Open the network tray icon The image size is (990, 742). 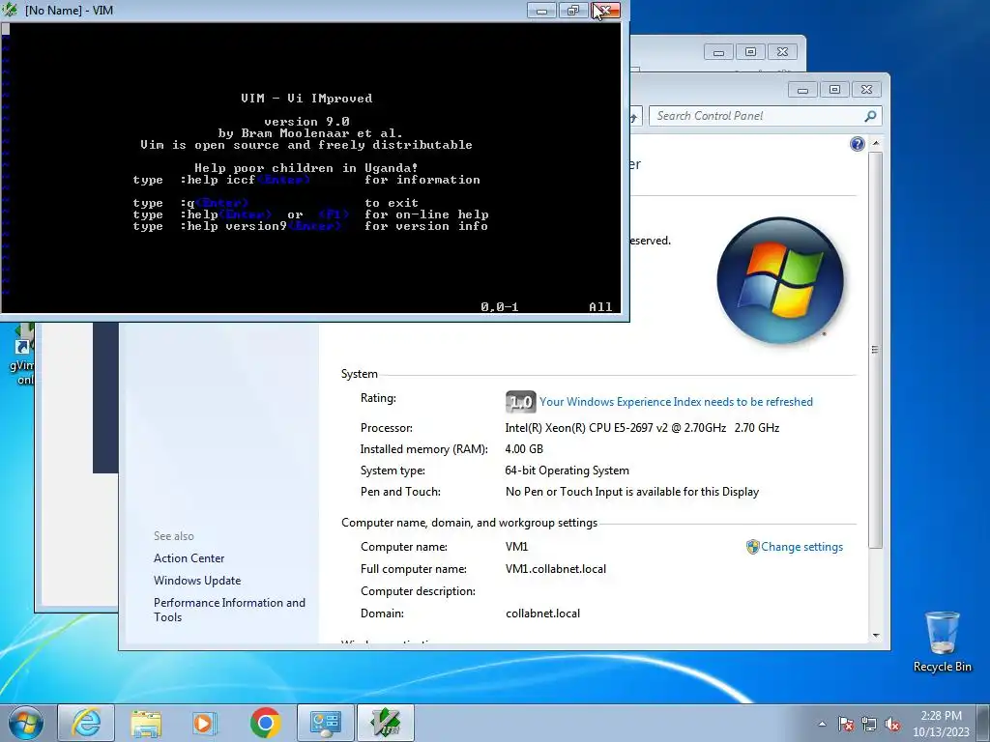click(x=869, y=724)
